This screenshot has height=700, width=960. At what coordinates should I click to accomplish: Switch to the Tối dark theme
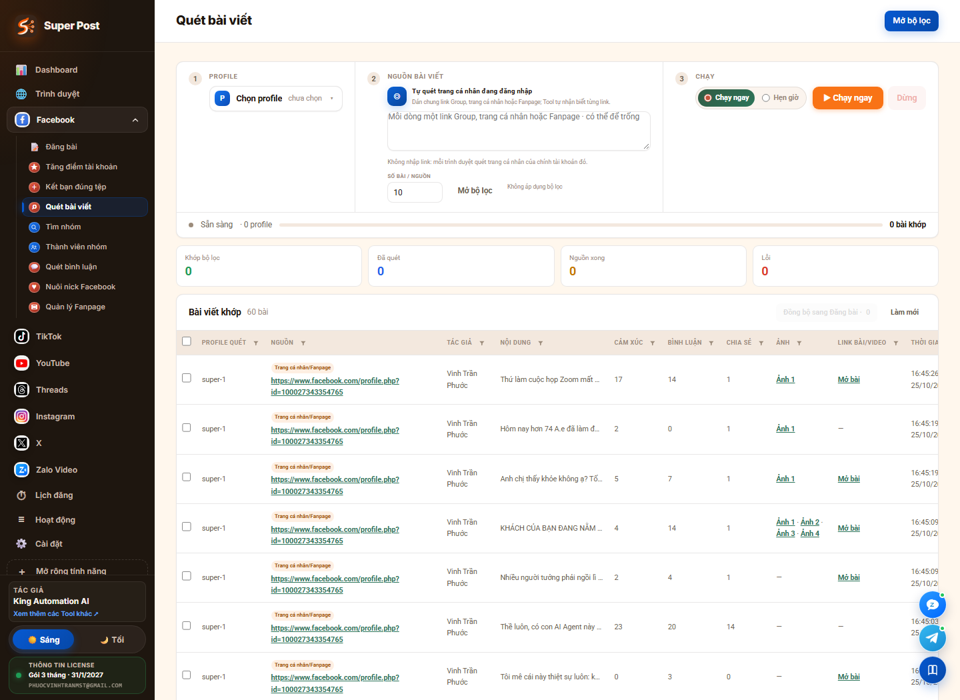(112, 640)
